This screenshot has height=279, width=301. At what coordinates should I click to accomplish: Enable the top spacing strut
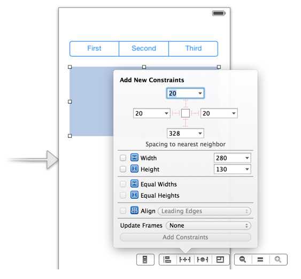186,103
